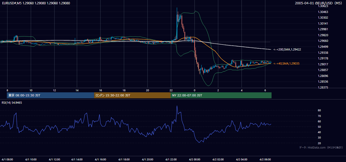Click hour label 22 under price chart
346x162 pixels.
171,90
